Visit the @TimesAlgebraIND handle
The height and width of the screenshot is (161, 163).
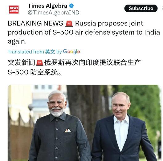click(54, 13)
